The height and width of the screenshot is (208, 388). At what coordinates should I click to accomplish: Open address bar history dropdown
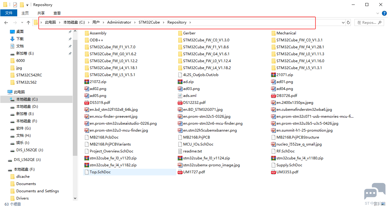[x=343, y=23]
